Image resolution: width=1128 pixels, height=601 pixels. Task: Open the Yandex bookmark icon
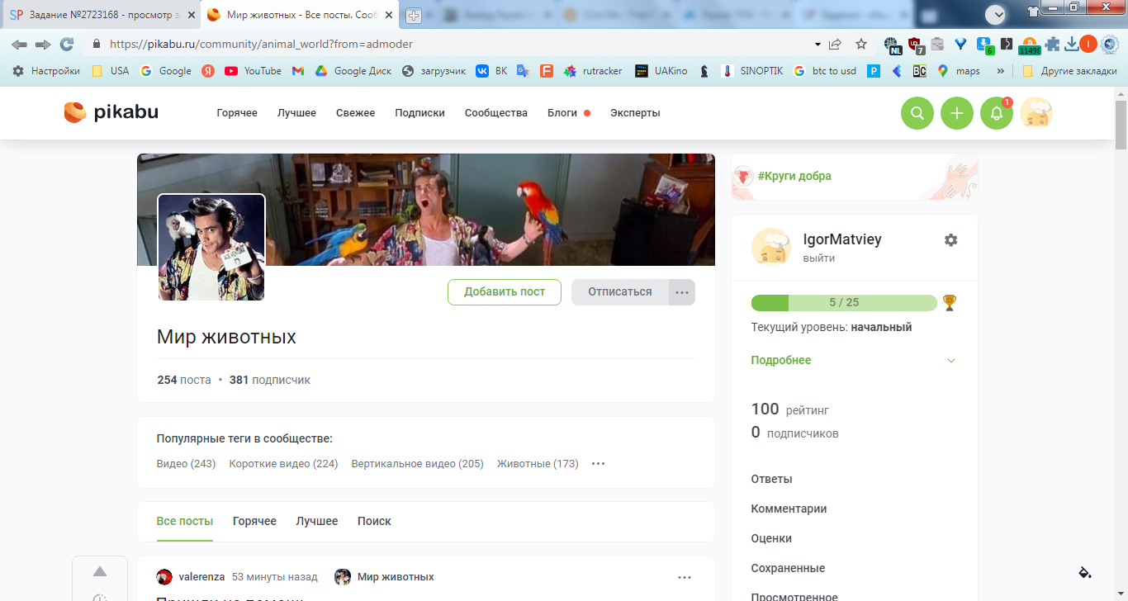208,71
